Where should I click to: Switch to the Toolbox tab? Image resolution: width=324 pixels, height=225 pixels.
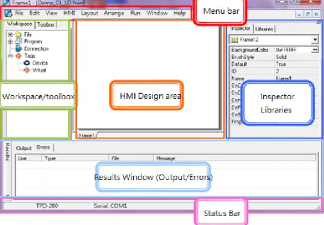(x=45, y=25)
